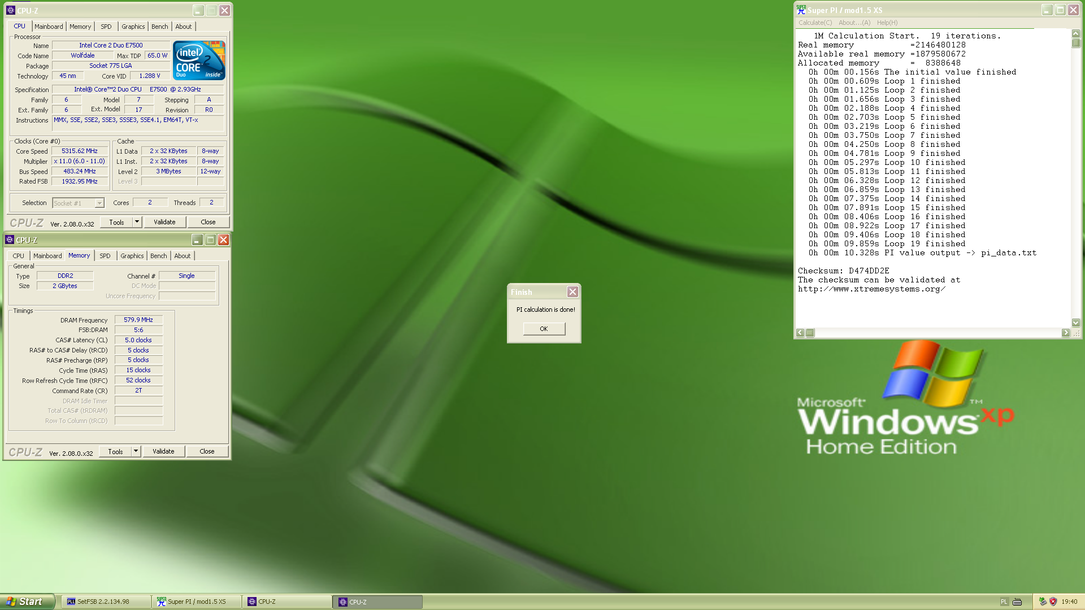Image resolution: width=1085 pixels, height=610 pixels.
Task: Open Help(H) menu in Super PI
Action: (887, 23)
